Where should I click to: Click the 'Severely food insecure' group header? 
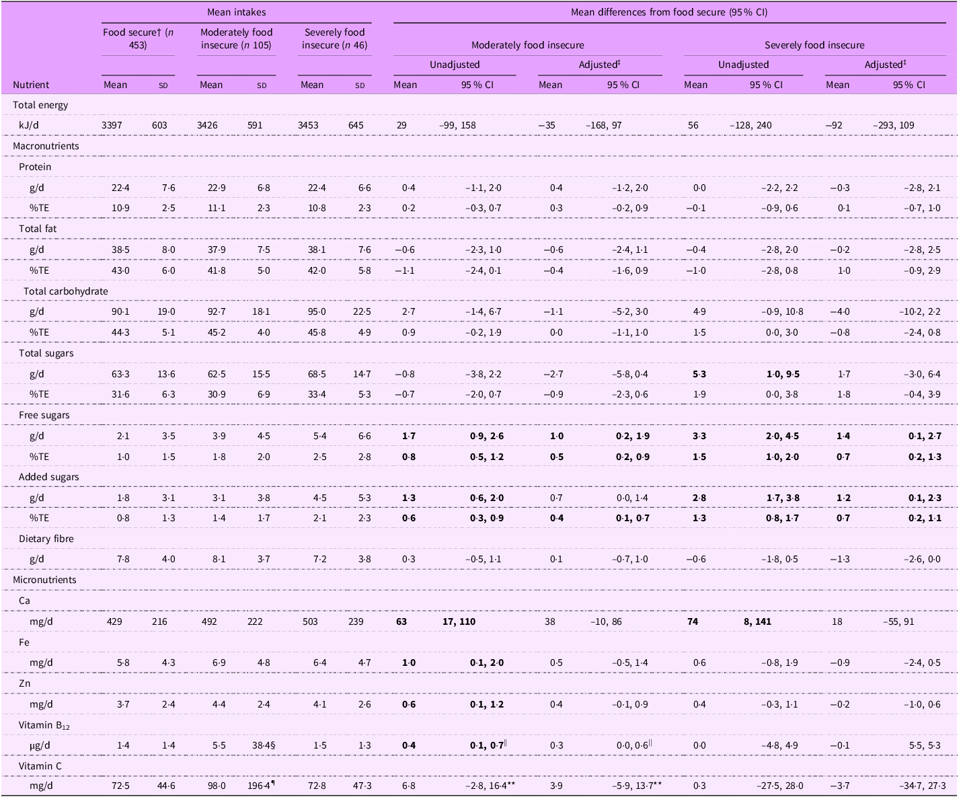click(x=816, y=44)
